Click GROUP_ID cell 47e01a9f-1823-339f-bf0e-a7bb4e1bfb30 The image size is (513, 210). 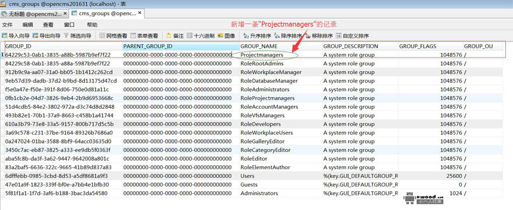[x=64, y=184]
